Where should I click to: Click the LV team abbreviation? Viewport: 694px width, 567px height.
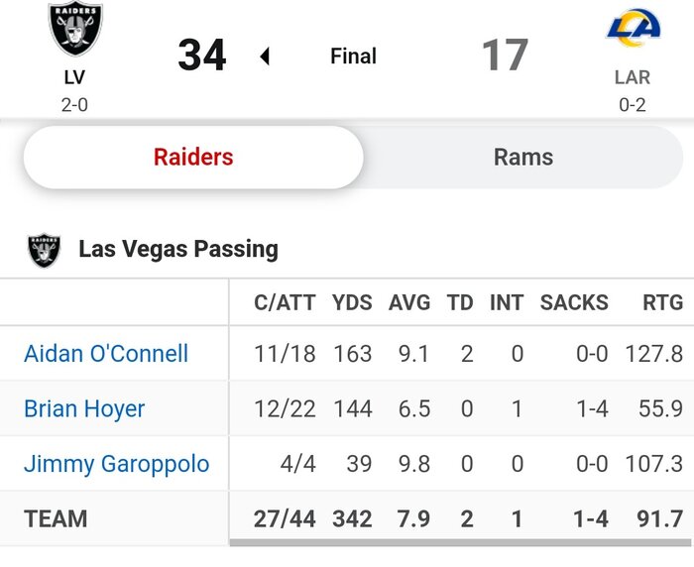pyautogui.click(x=74, y=76)
